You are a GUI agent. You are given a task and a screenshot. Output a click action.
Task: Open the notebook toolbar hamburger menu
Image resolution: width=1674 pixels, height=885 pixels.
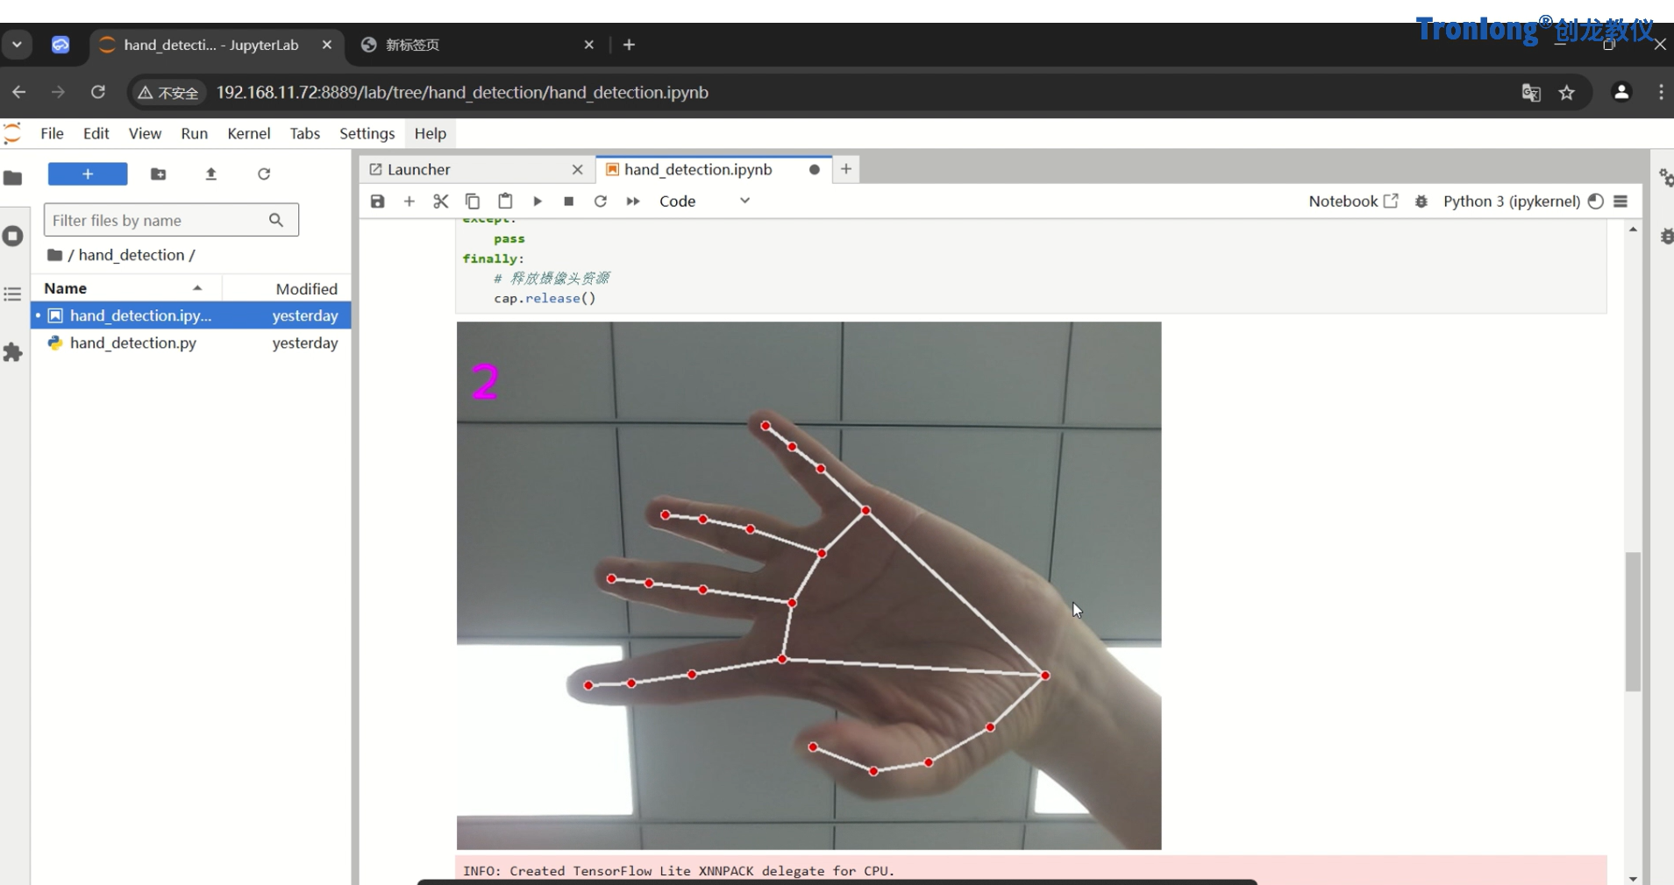(1621, 202)
